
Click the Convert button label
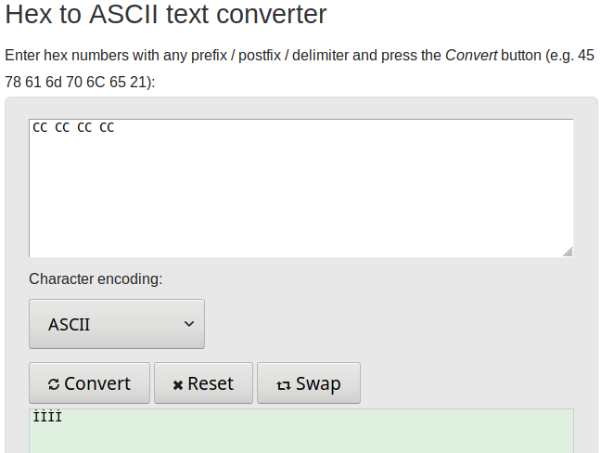pyautogui.click(x=97, y=383)
